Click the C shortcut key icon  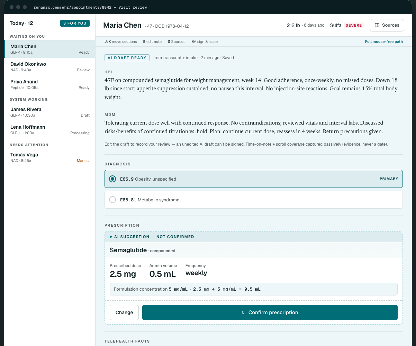243,312
